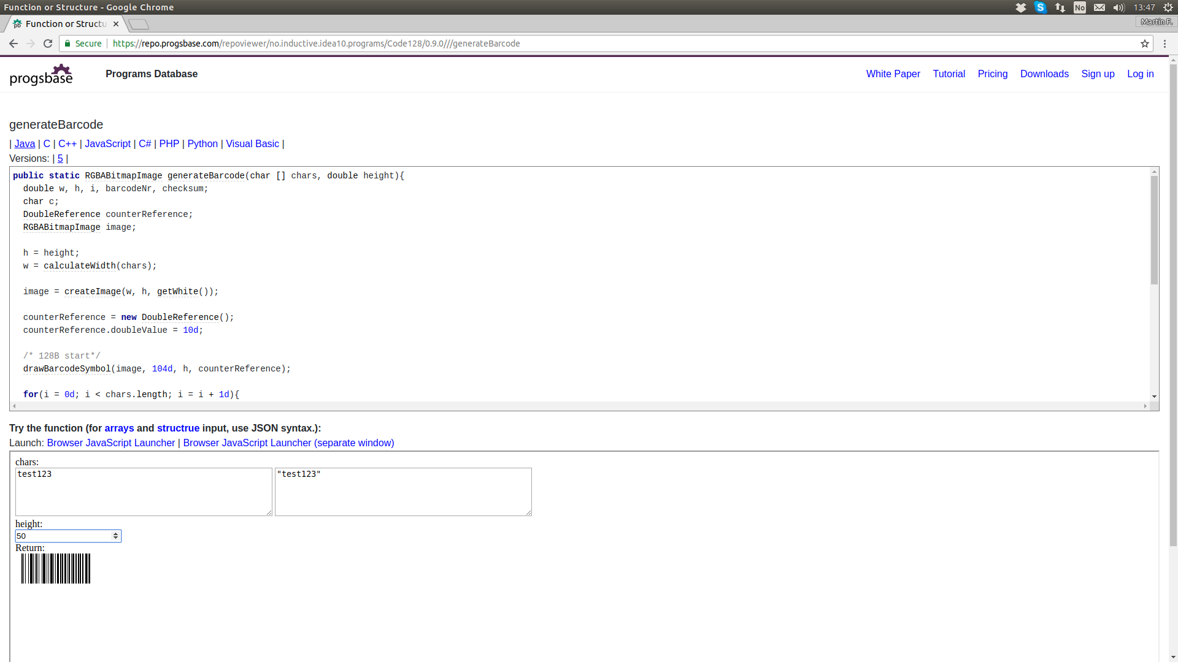Click the Log in link
Viewport: 1178px width, 662px height.
tap(1140, 74)
